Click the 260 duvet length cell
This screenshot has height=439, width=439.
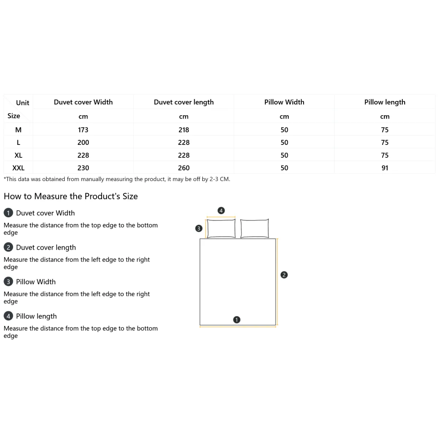(x=184, y=168)
